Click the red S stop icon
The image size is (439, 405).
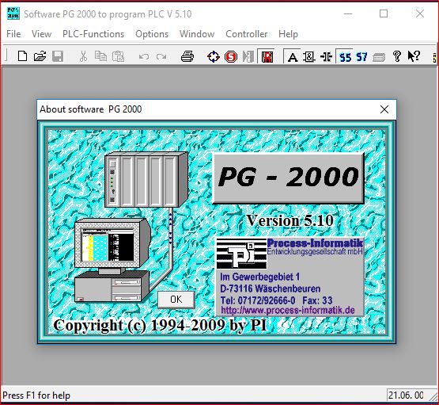pos(231,56)
